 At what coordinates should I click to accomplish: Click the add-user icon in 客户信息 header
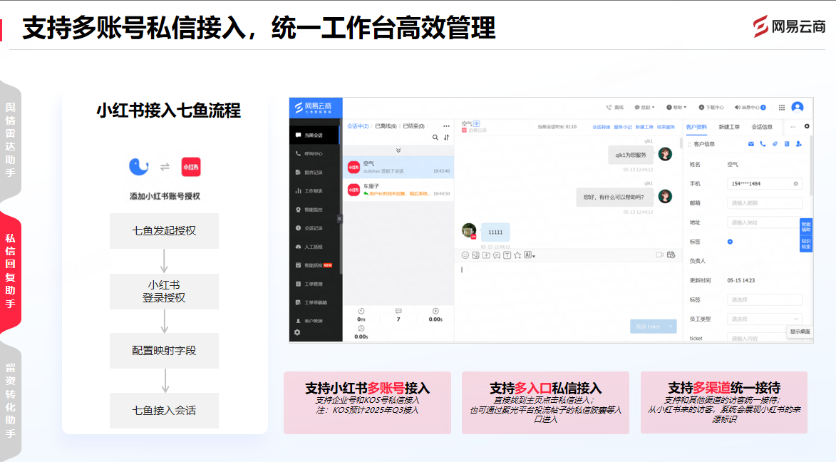pyautogui.click(x=799, y=144)
